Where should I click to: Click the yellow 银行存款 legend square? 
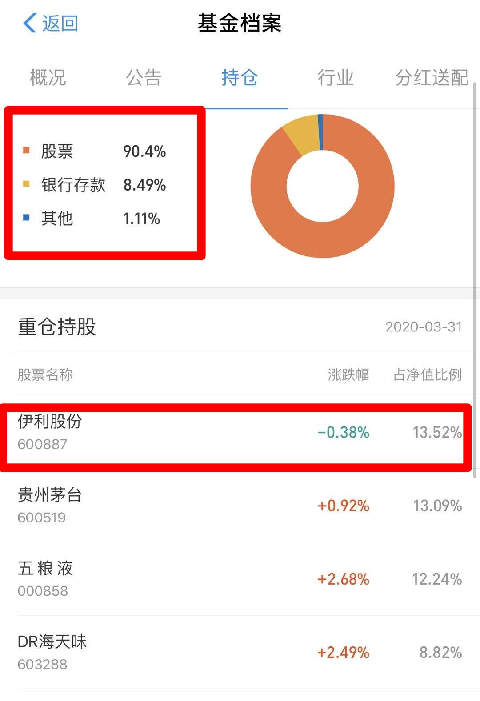(x=27, y=184)
